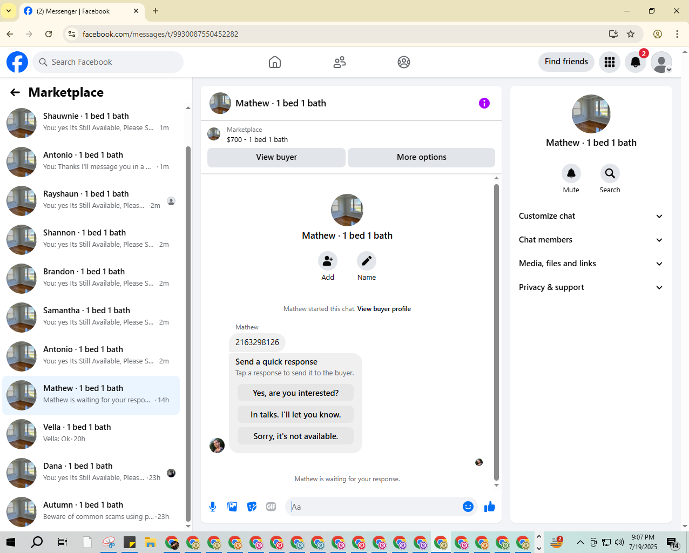This screenshot has height=553, width=689.
Task: Open the View buyer profile link
Action: tap(384, 309)
